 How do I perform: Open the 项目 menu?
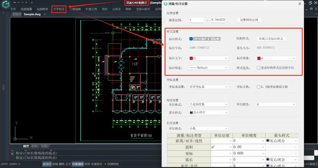coord(105,9)
